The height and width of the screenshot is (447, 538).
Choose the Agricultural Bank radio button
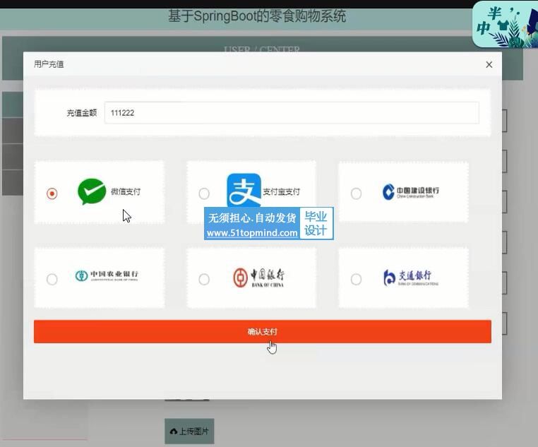[x=52, y=280]
